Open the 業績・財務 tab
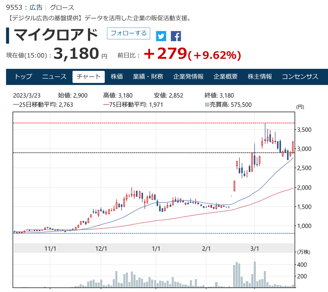The height and width of the screenshot is (292, 328). tap(148, 77)
